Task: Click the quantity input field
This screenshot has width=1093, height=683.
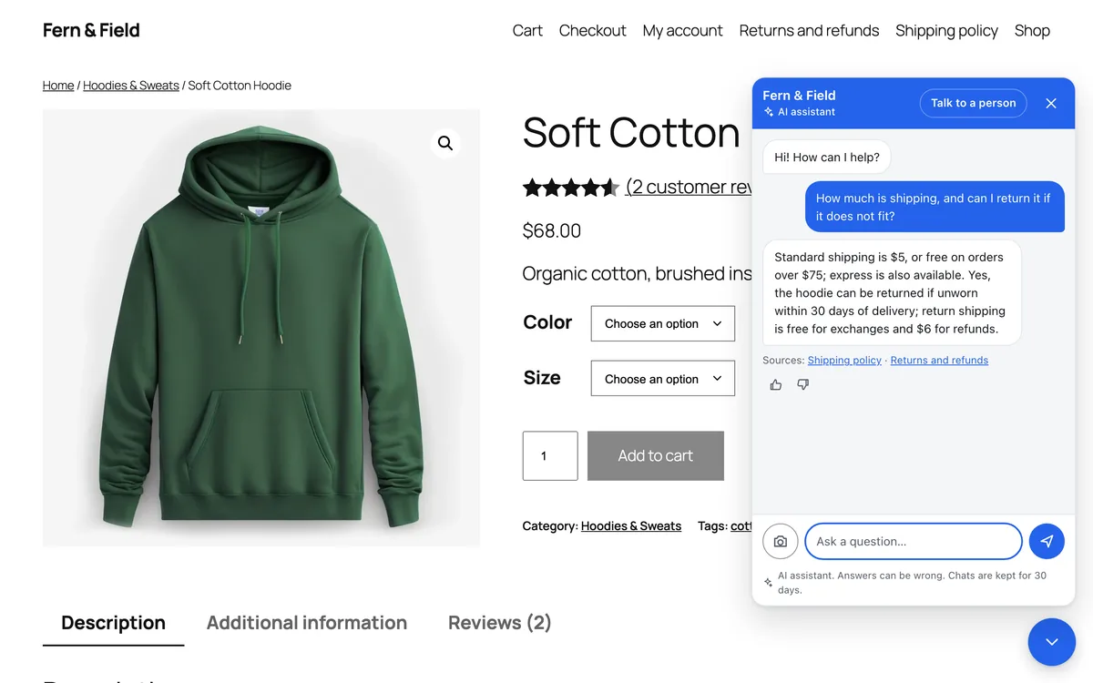Action: [x=550, y=455]
